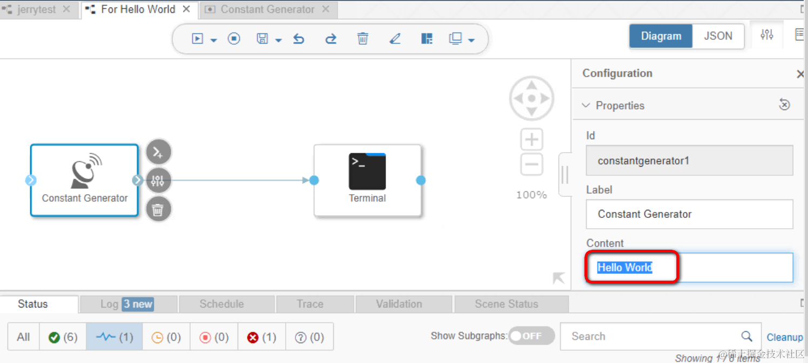Click the Constant Generator input port
The height and width of the screenshot is (363, 808).
[31, 180]
